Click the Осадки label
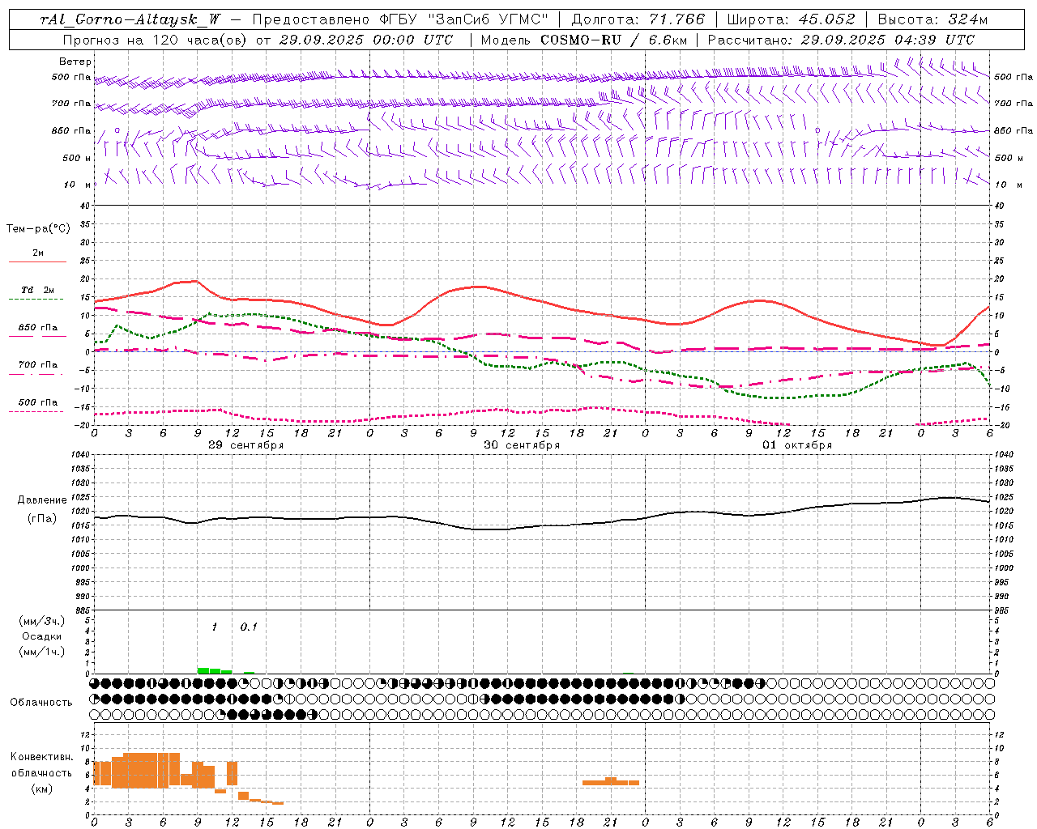Image resolution: width=1037 pixels, height=829 pixels. (x=42, y=636)
